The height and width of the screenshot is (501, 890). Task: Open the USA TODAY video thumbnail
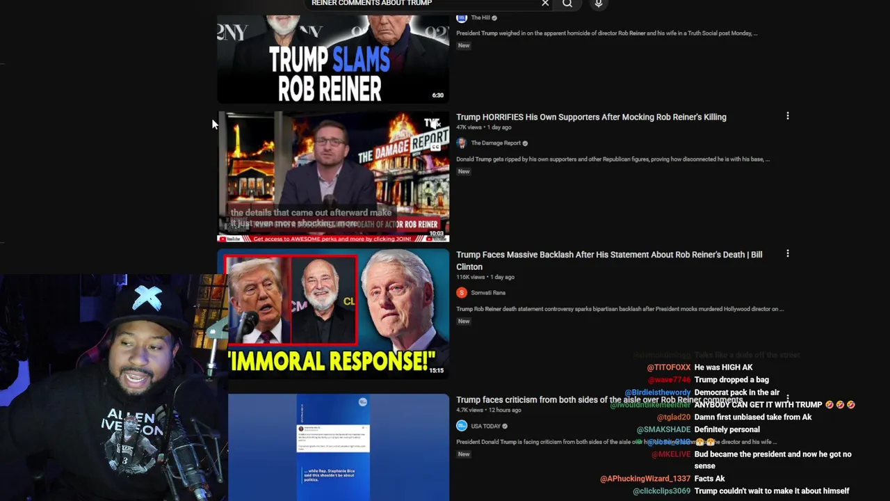(338, 447)
